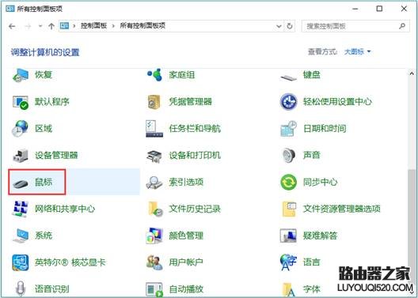Open the 语言 globe icon
The width and height of the screenshot is (418, 298).
coord(288,262)
